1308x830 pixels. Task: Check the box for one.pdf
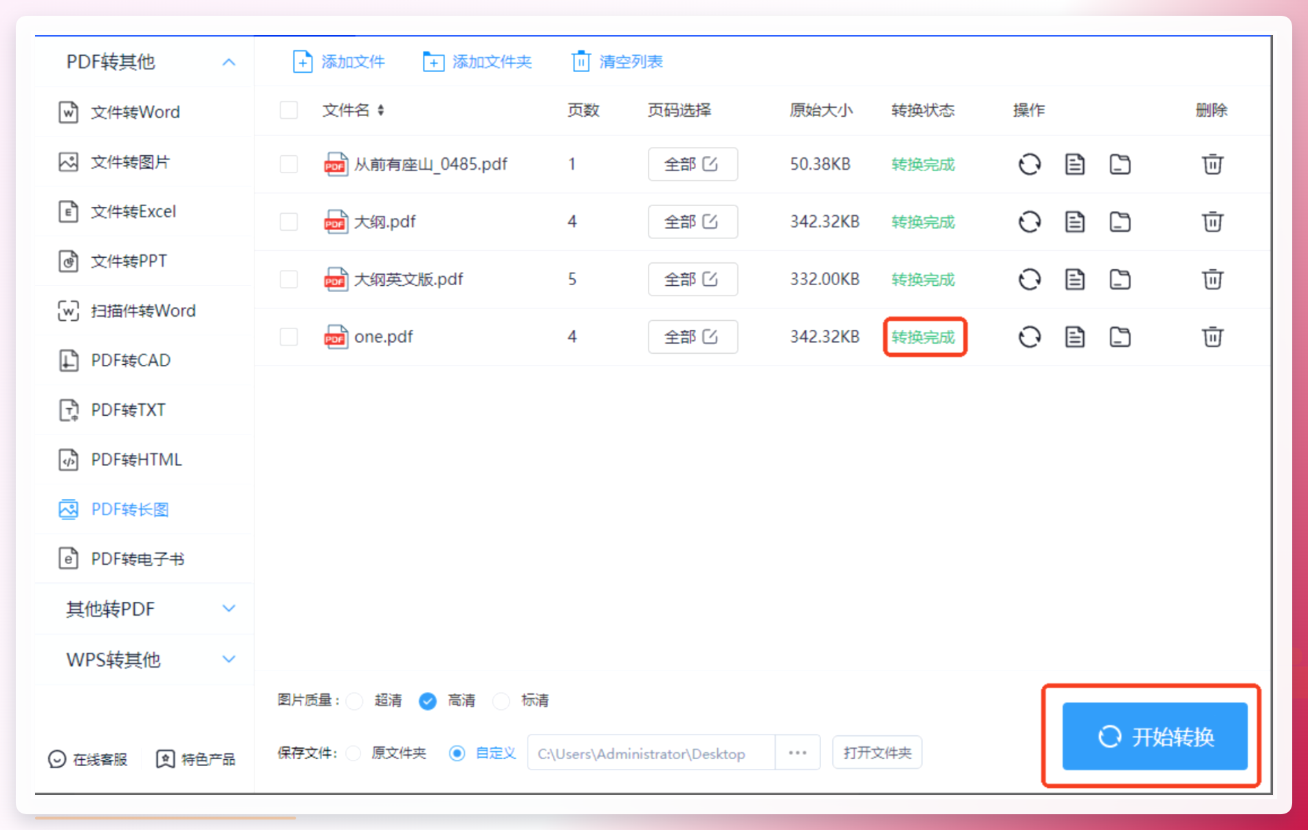point(289,337)
